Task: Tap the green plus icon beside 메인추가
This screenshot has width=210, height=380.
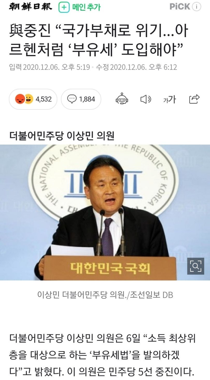Action: point(64,7)
